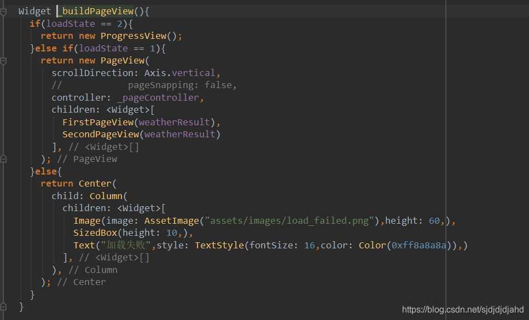Image resolution: width=529 pixels, height=320 pixels.
Task: Click the value 10 in SizedBox height
Action: pyautogui.click(x=172, y=233)
